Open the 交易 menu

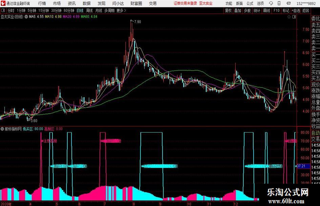pos(153,3)
